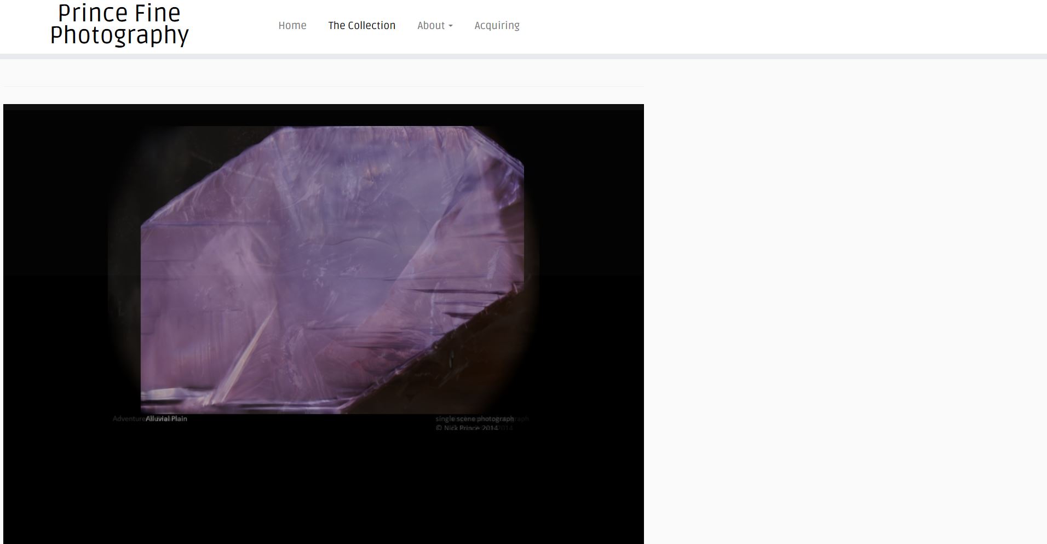Click the single scene photograph label
Screen dimensions: 1047x544
click(x=474, y=419)
